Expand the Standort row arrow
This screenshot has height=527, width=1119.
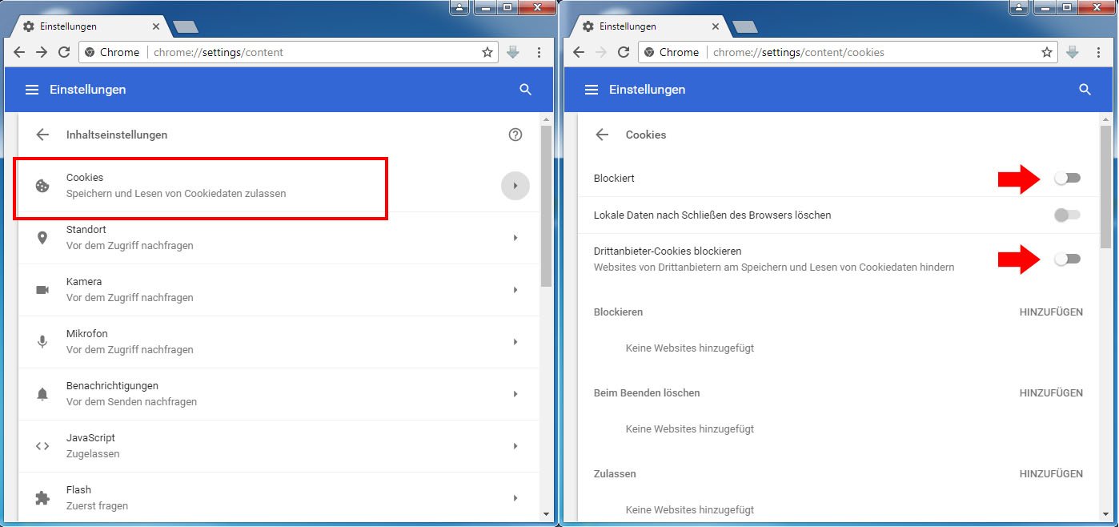click(x=515, y=238)
